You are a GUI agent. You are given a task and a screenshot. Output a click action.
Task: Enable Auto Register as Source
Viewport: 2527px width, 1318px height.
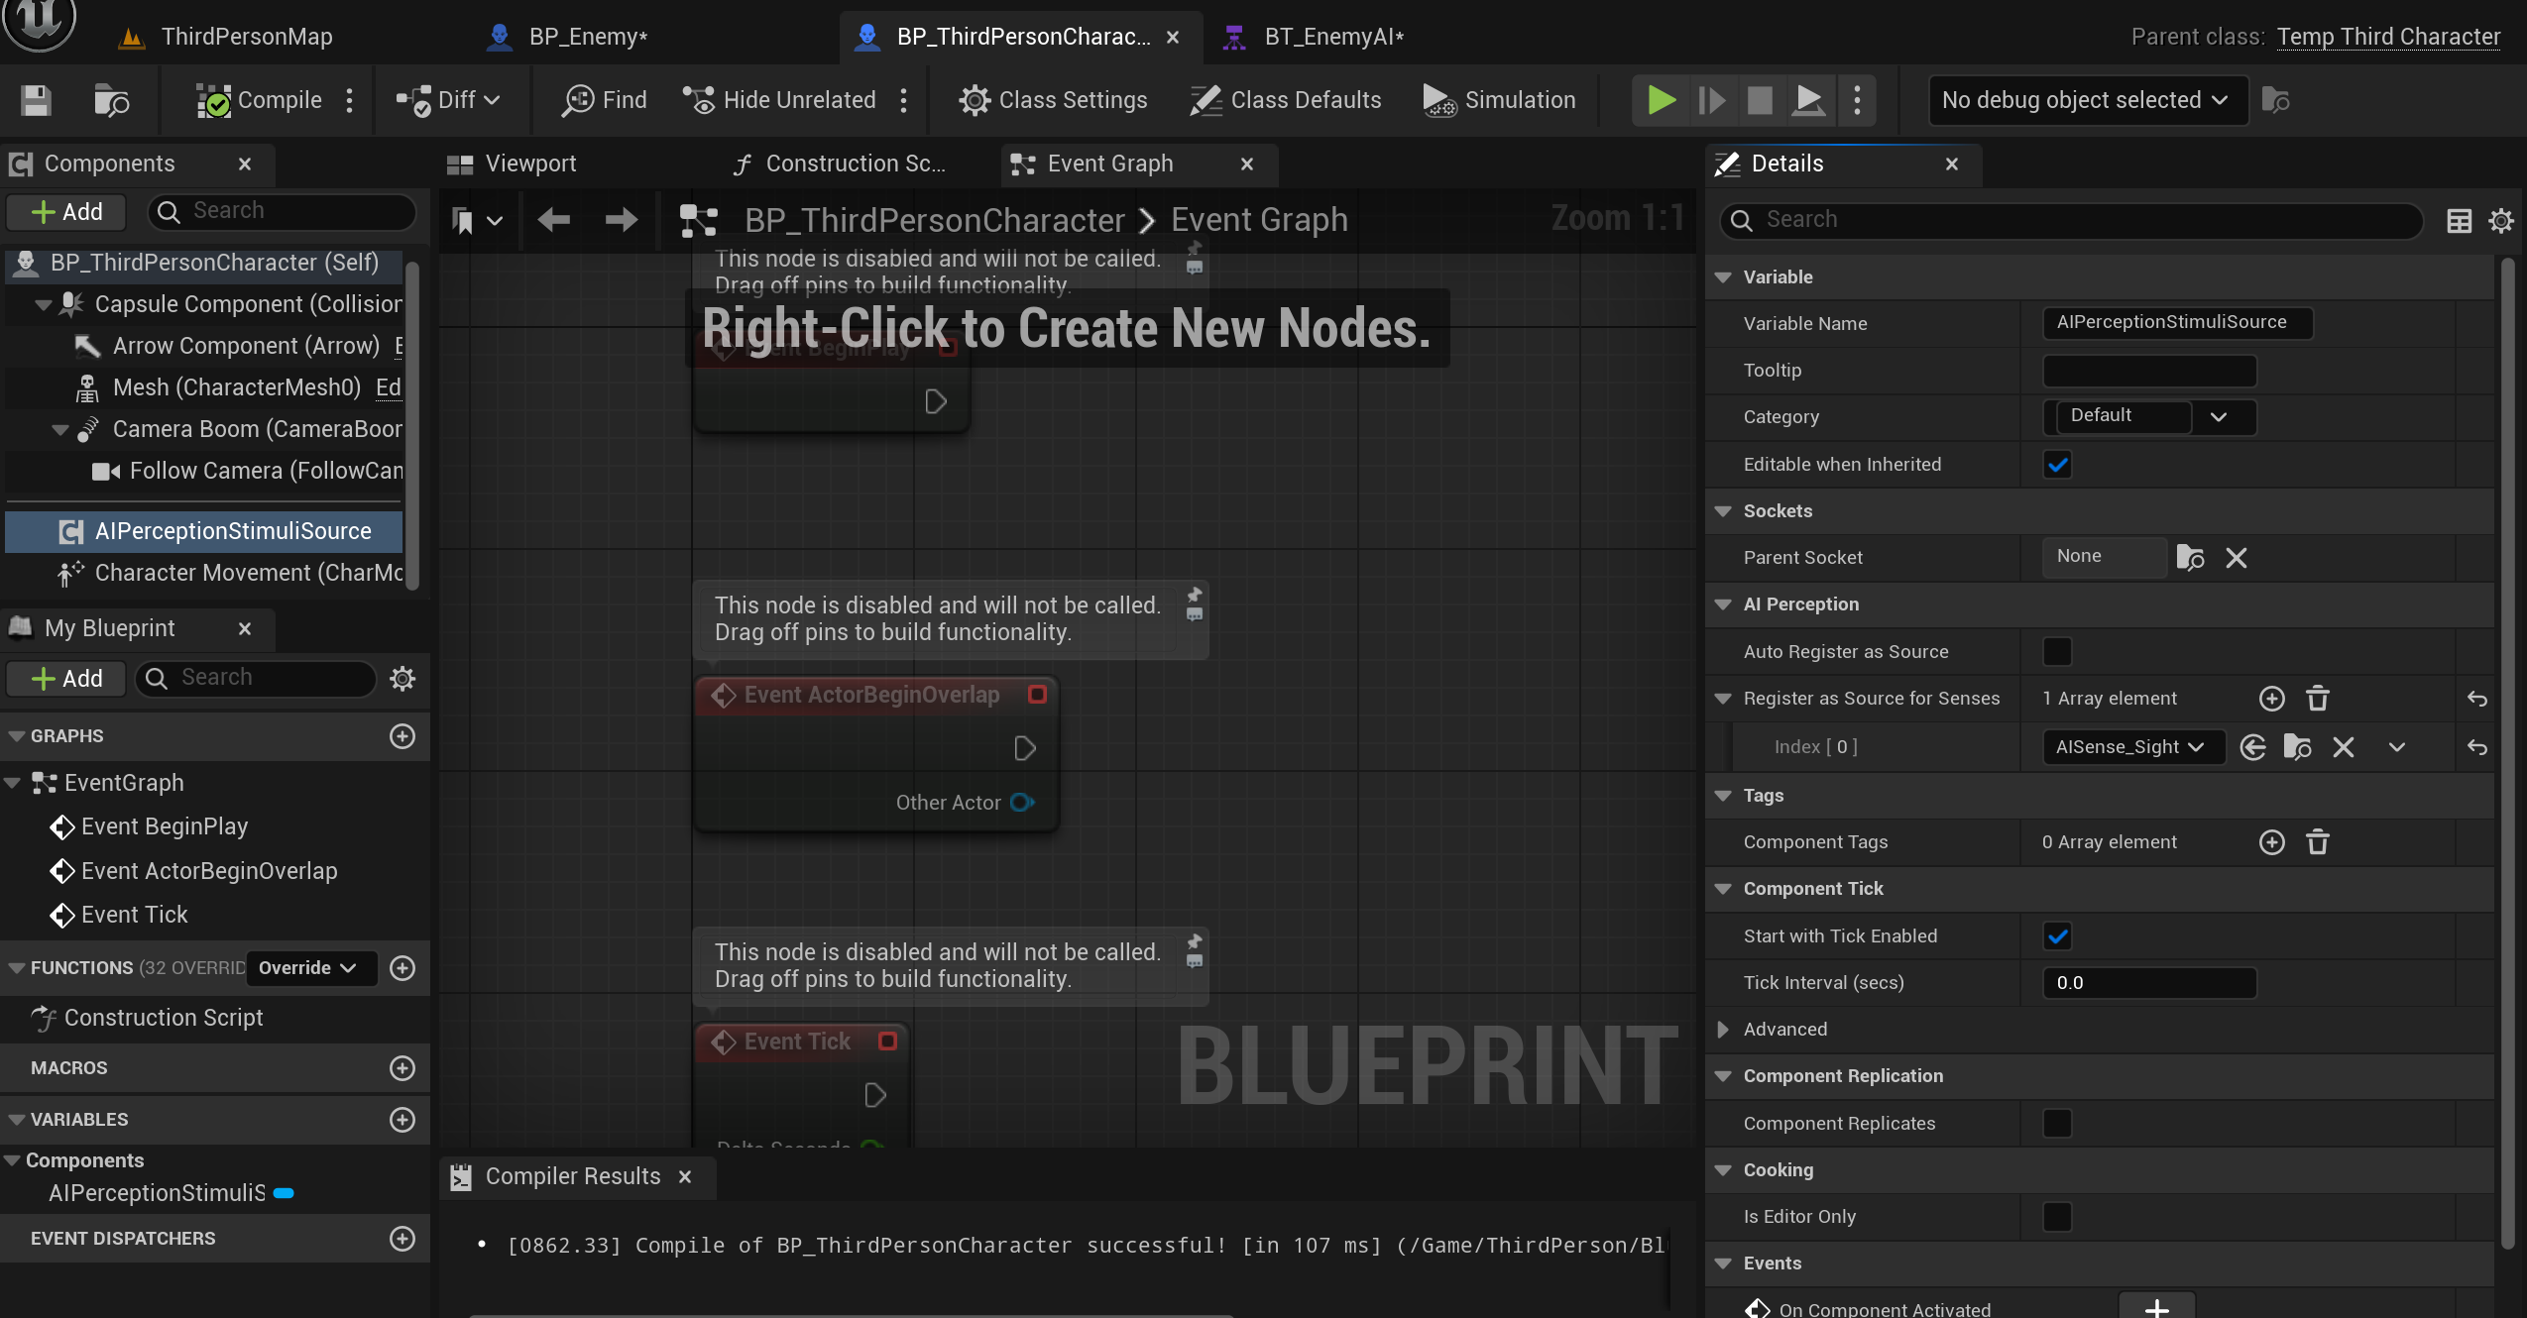coord(2057,651)
